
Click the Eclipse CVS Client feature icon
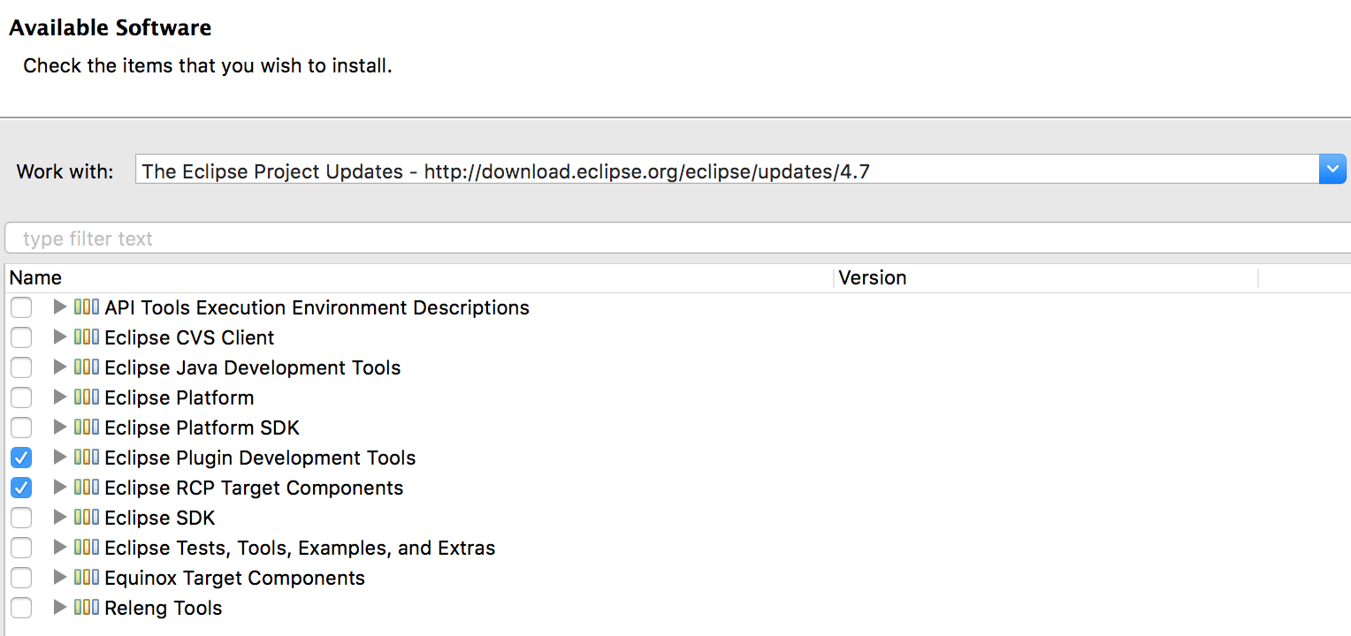tap(87, 337)
